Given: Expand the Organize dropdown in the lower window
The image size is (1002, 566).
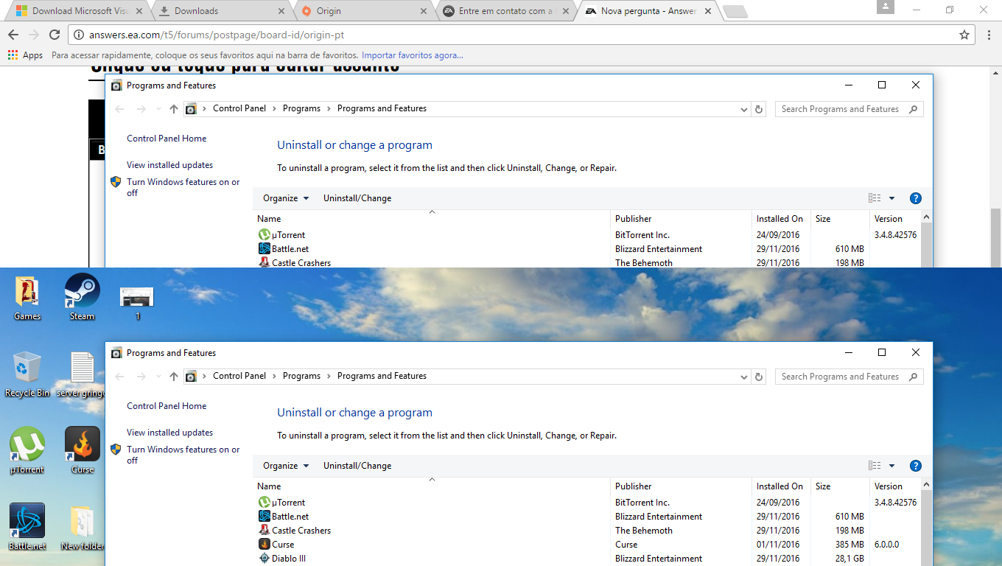Looking at the screenshot, I should (x=286, y=466).
